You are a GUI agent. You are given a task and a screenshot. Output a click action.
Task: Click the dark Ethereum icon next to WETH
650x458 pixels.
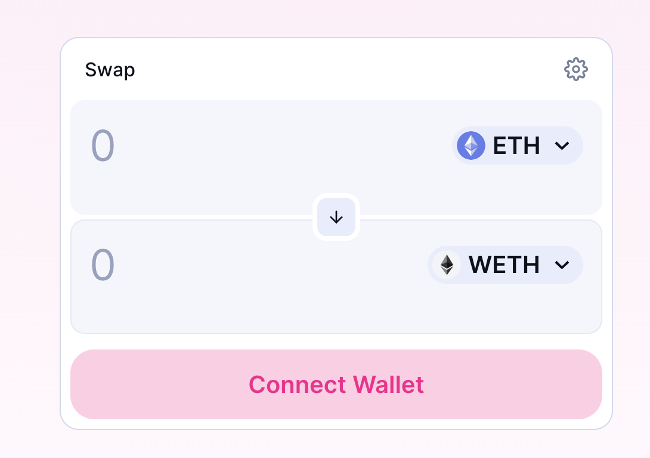pos(447,265)
